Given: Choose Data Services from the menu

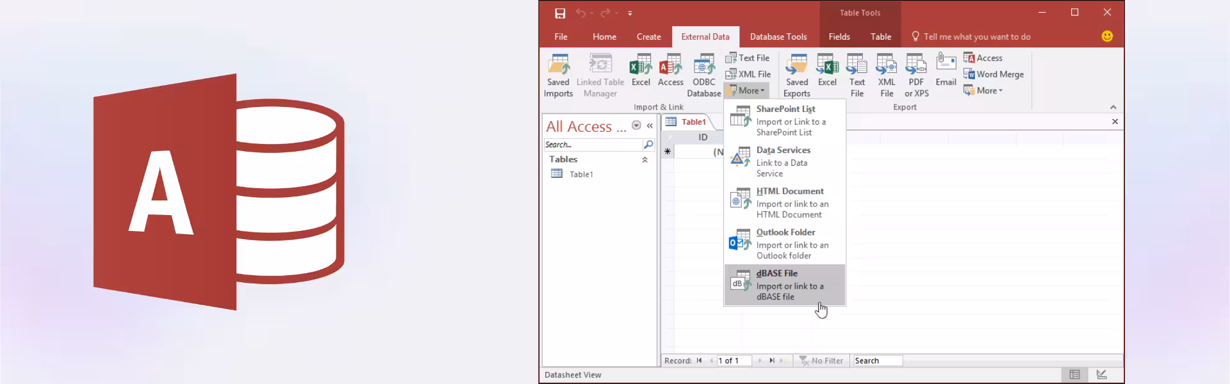Looking at the screenshot, I should pos(785,161).
